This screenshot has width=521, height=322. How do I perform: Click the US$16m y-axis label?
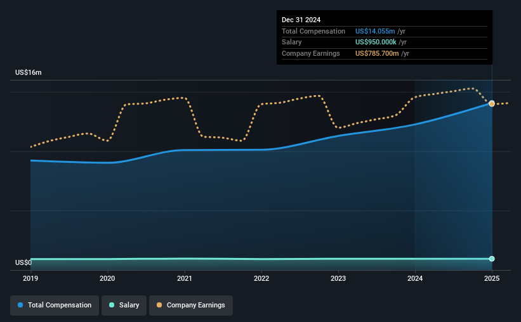point(29,72)
